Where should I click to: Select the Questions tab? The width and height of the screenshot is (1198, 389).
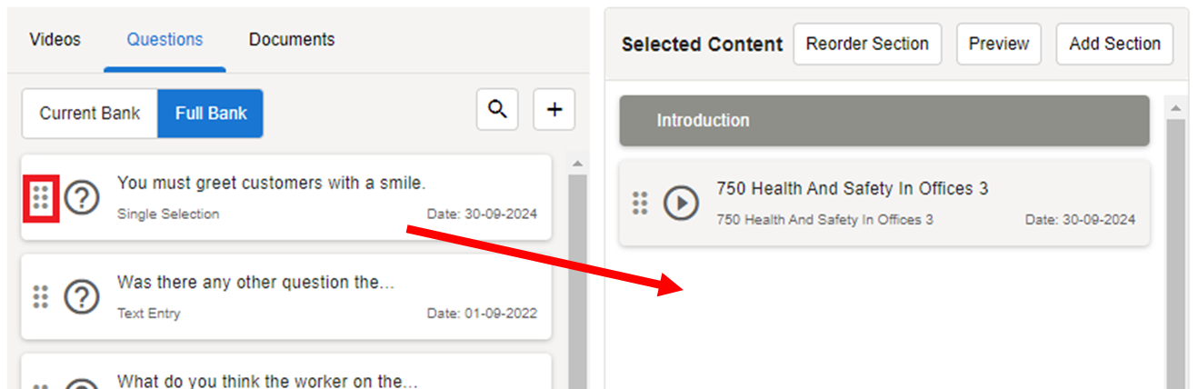coord(165,40)
